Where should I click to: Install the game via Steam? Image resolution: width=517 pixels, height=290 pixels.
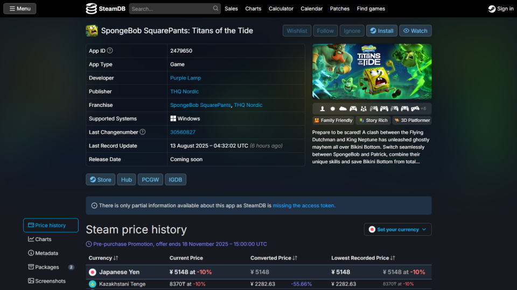click(381, 31)
